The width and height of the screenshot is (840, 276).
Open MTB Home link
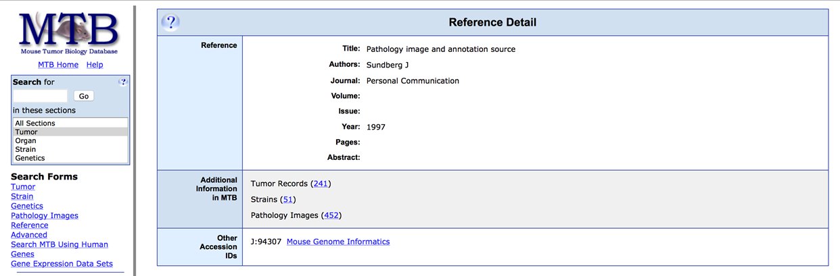58,65
